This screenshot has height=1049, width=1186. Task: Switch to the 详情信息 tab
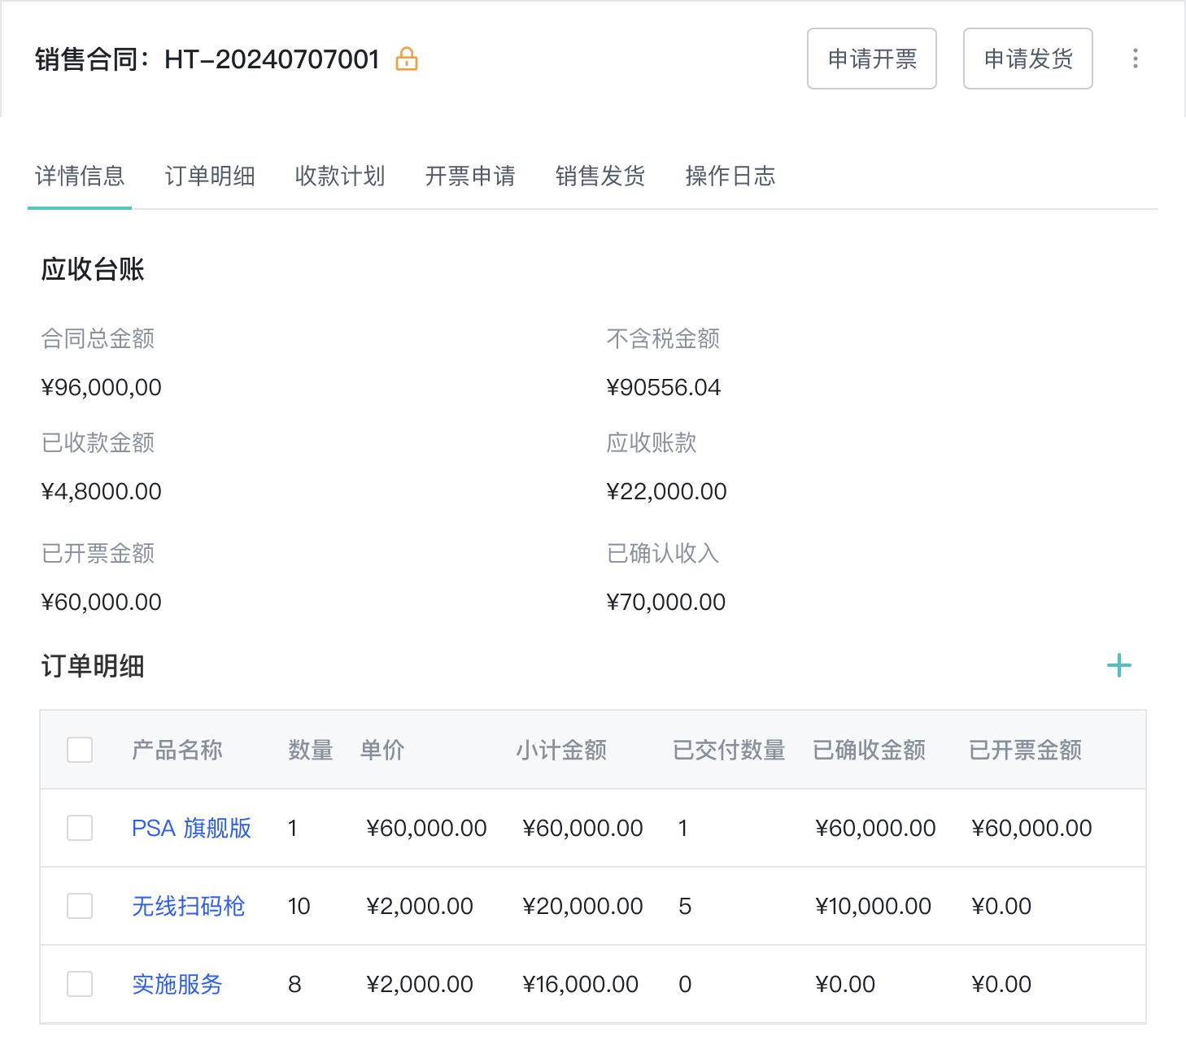point(80,176)
